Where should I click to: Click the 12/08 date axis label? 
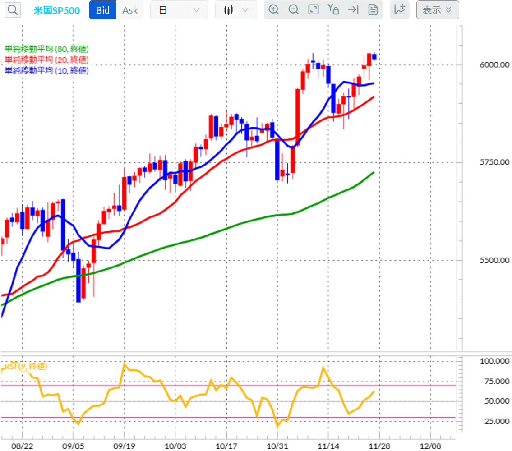430,446
